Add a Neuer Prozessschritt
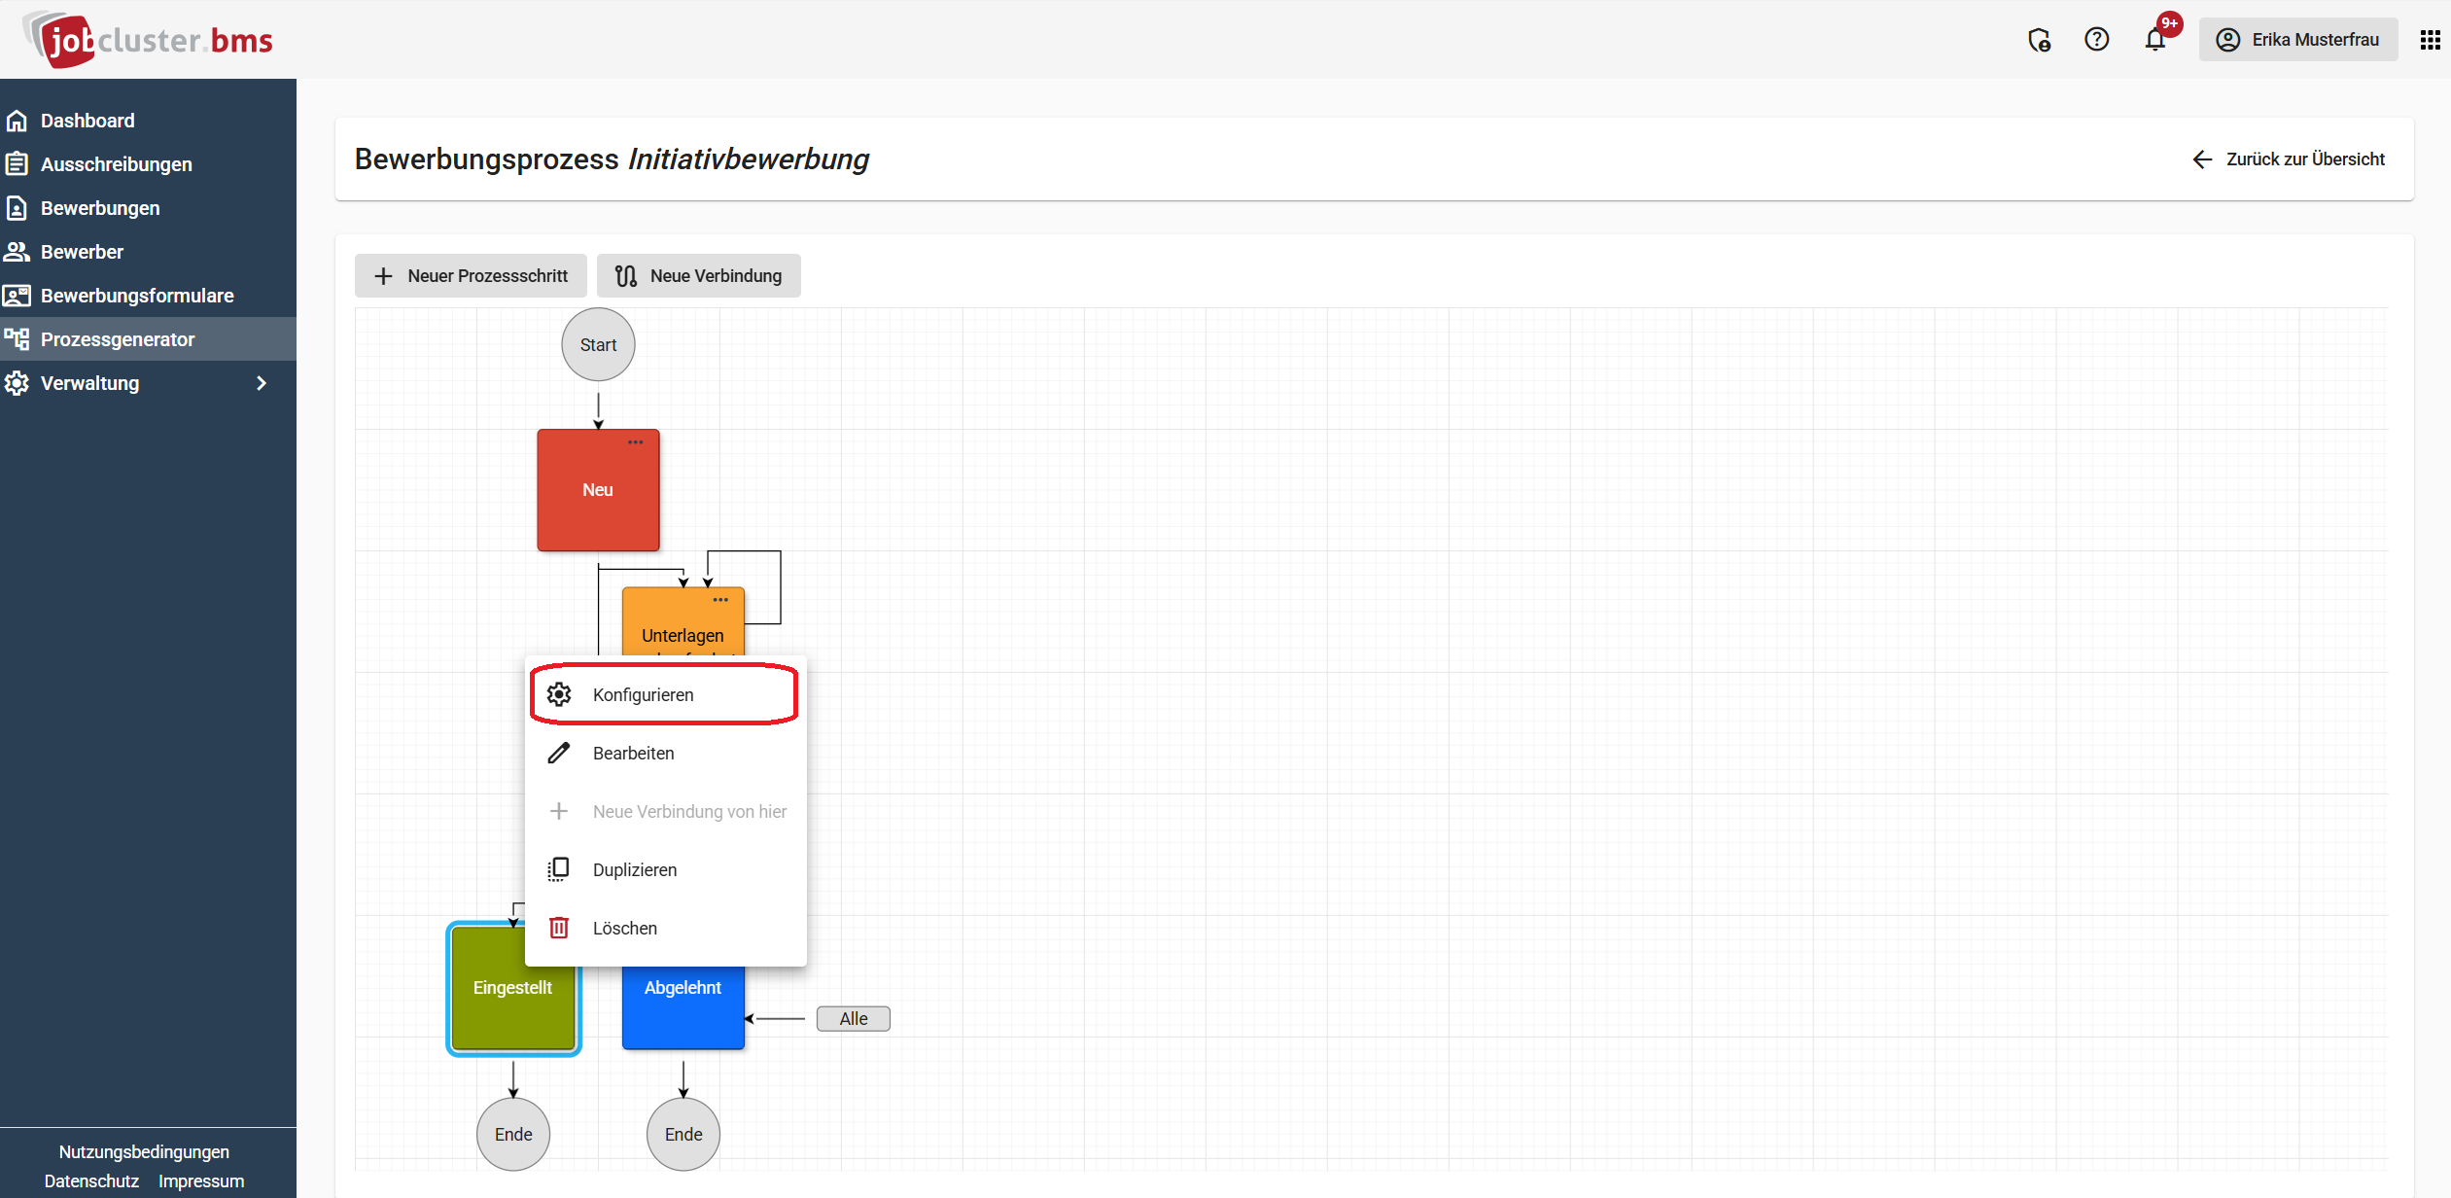This screenshot has width=2451, height=1198. coord(471,276)
